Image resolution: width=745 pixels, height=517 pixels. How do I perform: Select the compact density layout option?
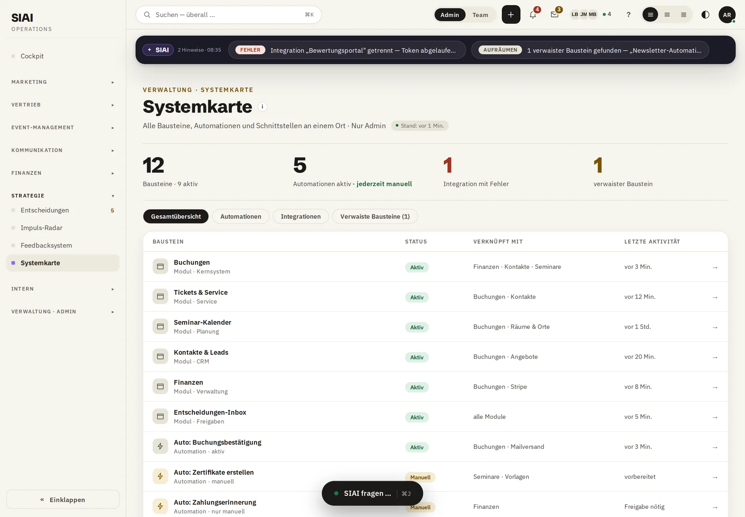click(x=684, y=15)
